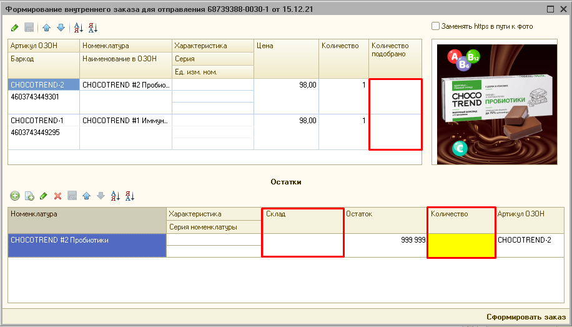Click Характеристика header in Остатки table
This screenshot has height=327, width=572.
pyautogui.click(x=214, y=214)
